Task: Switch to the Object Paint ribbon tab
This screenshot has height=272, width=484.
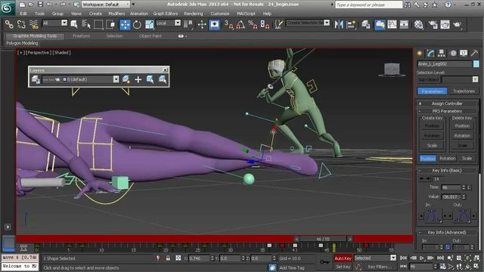Action: (150, 36)
